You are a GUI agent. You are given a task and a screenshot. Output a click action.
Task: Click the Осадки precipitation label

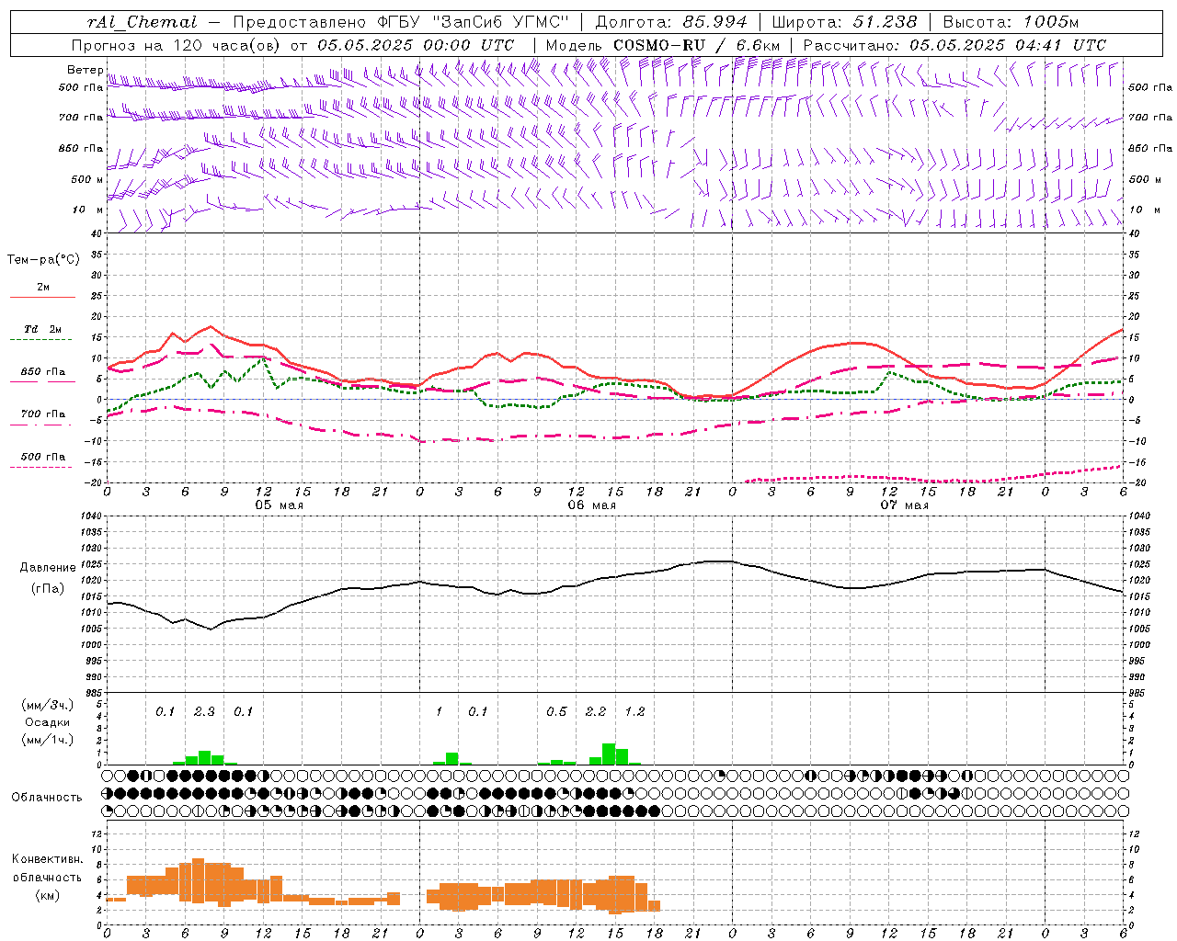(x=48, y=722)
